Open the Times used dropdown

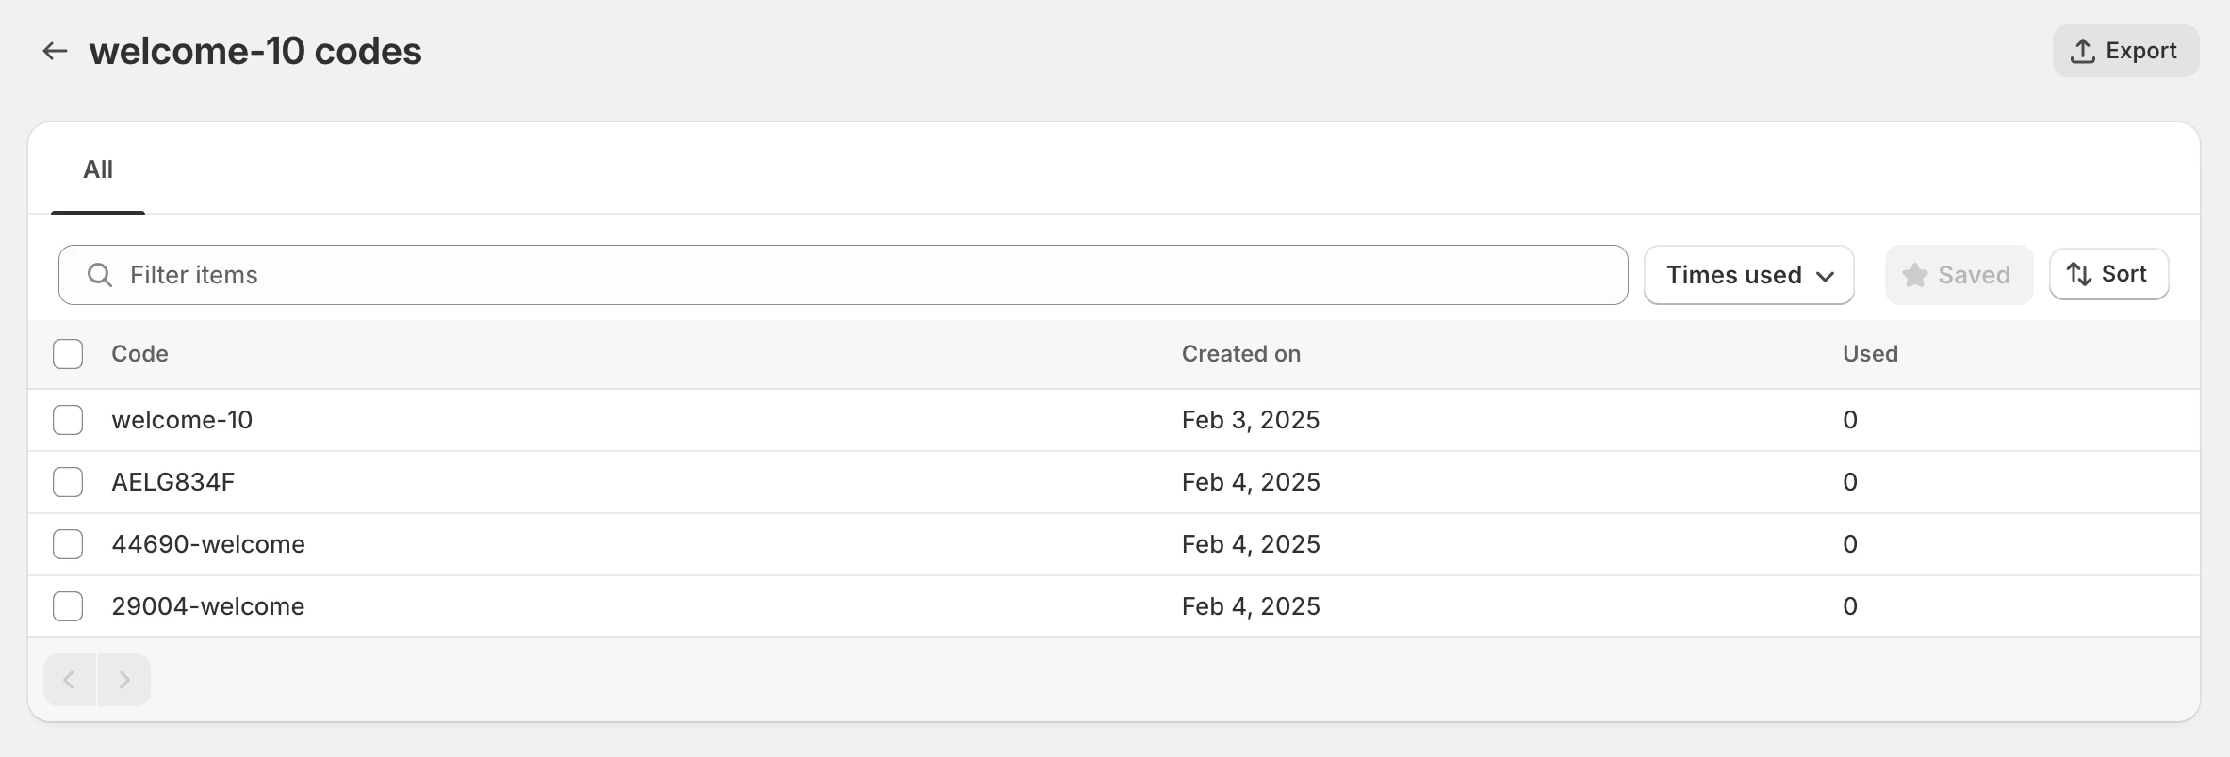pyautogui.click(x=1748, y=275)
